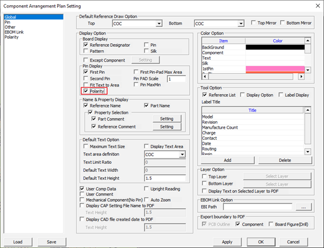
Task: Open the Bottom reference draw dropdown
Action: pos(241,24)
